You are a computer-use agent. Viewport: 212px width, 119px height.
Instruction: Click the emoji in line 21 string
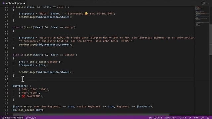[x=86, y=14]
